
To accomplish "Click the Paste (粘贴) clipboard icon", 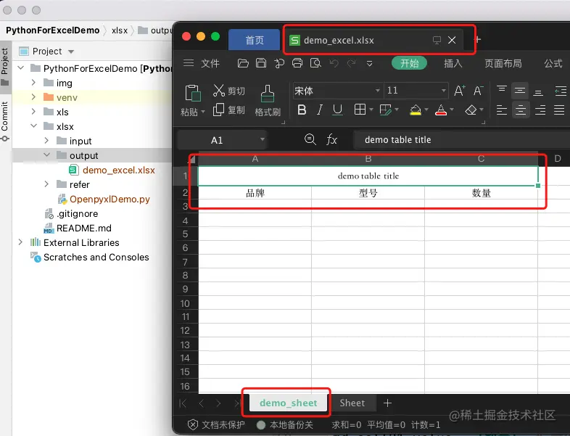I will point(193,93).
